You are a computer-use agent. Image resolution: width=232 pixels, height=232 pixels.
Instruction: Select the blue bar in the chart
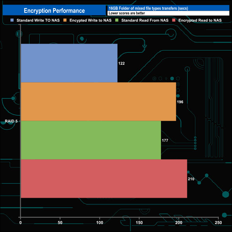(x=69, y=63)
